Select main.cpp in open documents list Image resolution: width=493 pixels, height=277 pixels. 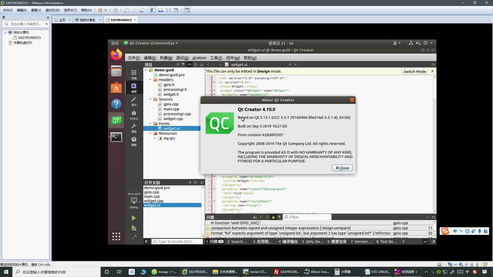pyautogui.click(x=152, y=196)
